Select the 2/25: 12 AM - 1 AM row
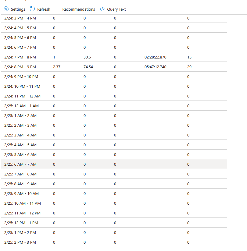 tap(114, 106)
